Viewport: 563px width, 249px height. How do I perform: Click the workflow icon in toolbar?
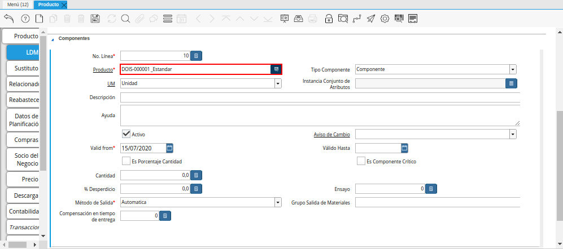pos(356,19)
